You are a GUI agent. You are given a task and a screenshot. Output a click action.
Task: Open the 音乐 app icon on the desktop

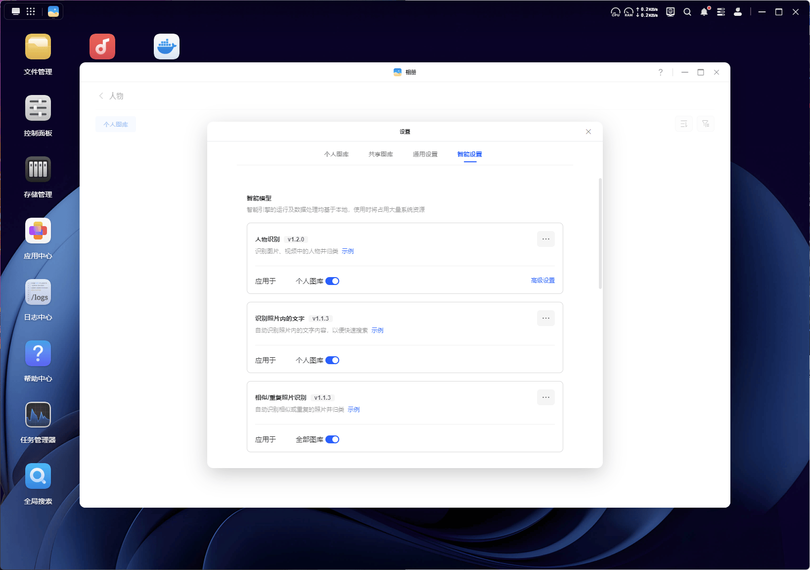point(102,46)
